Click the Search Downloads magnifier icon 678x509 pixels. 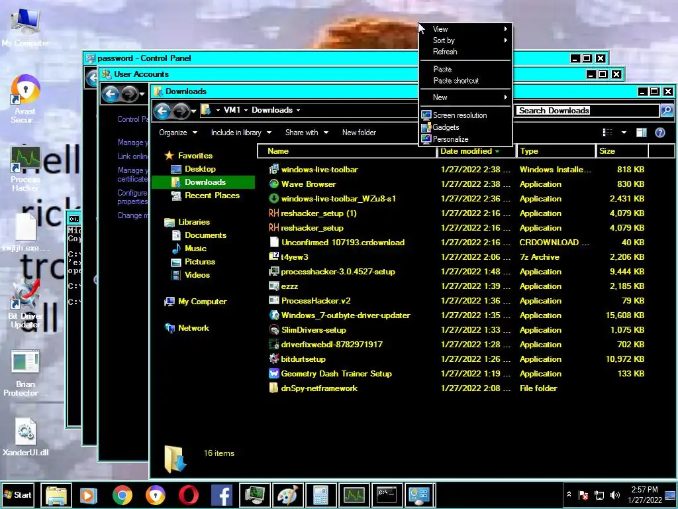(667, 111)
